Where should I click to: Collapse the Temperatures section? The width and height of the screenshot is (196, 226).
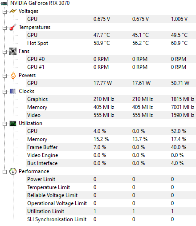[x=4, y=28]
